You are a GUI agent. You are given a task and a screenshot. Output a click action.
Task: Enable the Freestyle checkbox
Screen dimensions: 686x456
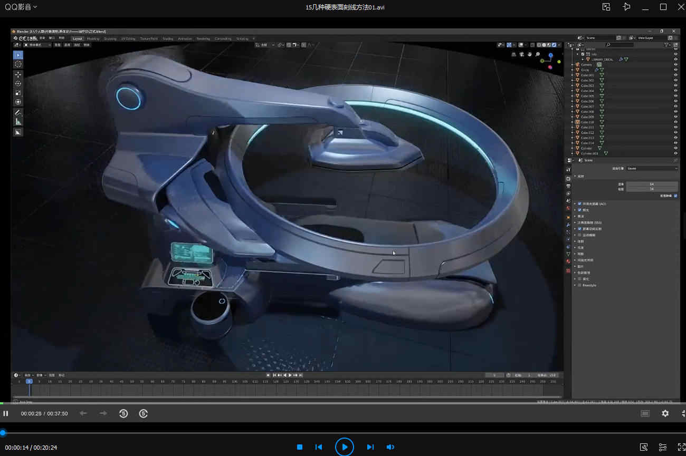[x=580, y=285]
